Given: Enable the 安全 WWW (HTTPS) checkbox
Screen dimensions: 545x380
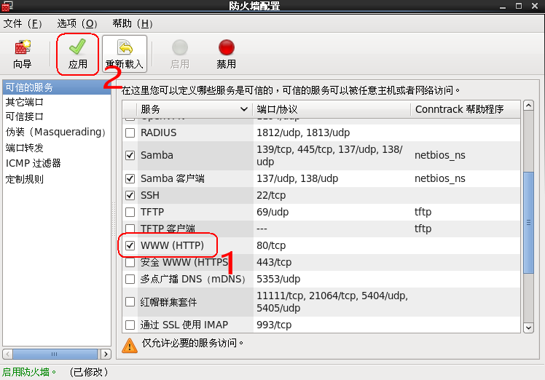Looking at the screenshot, I should (130, 262).
